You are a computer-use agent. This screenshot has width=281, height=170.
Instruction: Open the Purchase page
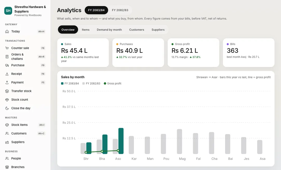point(25,65)
